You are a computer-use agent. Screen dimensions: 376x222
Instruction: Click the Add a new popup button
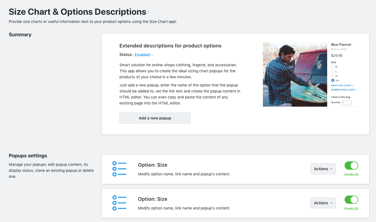tap(155, 118)
